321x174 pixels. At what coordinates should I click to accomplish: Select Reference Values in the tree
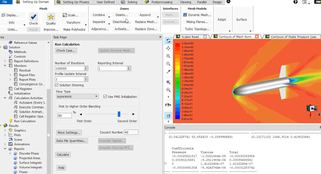coord(25,42)
